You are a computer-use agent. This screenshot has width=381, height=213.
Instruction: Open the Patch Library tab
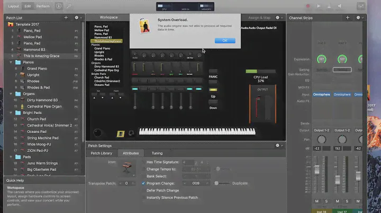click(102, 153)
